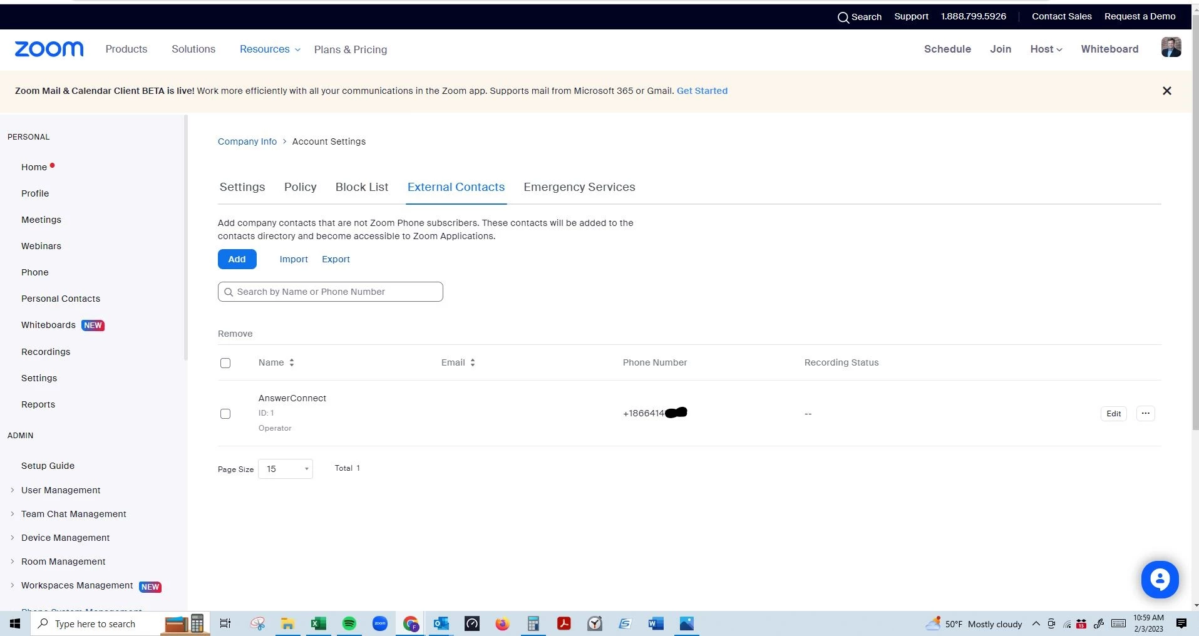
Task: Open Word from taskbar
Action: 656,623
